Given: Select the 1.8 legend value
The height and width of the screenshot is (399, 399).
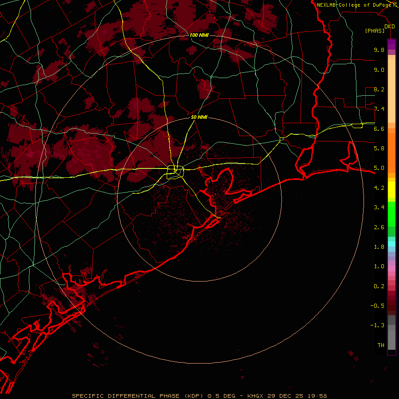Looking at the screenshot, I should pos(379,247).
